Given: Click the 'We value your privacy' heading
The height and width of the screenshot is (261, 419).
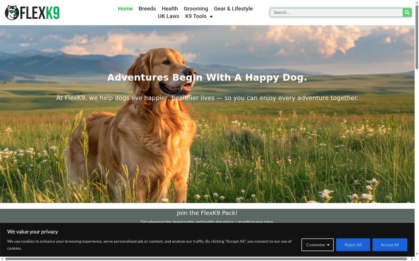Looking at the screenshot, I should click(x=33, y=232).
